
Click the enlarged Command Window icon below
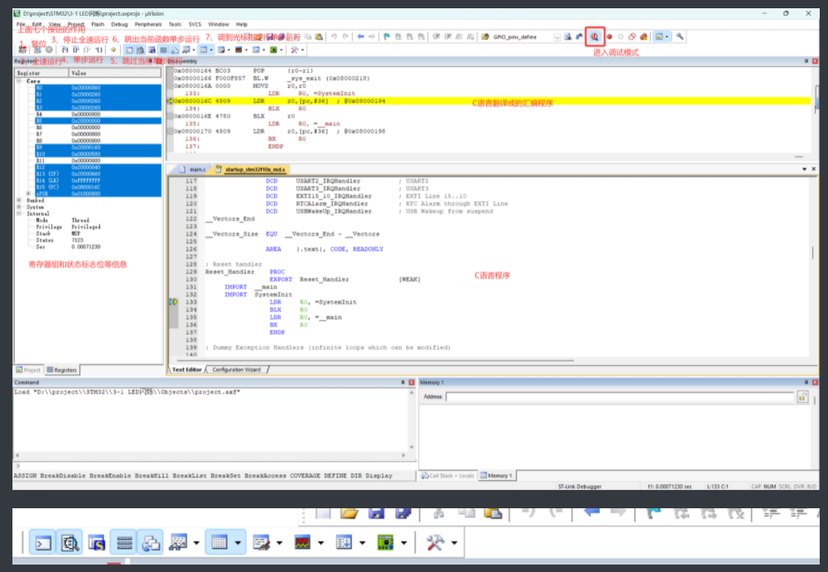pyautogui.click(x=43, y=542)
